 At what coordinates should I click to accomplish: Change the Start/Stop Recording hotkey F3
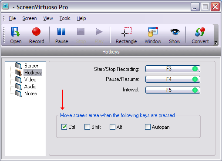pos(173,69)
